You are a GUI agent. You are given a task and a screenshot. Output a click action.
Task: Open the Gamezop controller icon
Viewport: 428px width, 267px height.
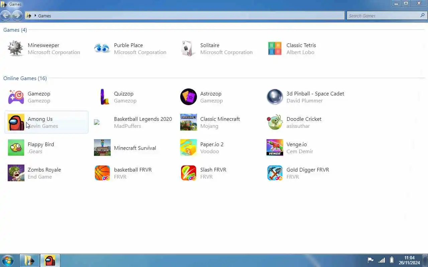(x=16, y=97)
